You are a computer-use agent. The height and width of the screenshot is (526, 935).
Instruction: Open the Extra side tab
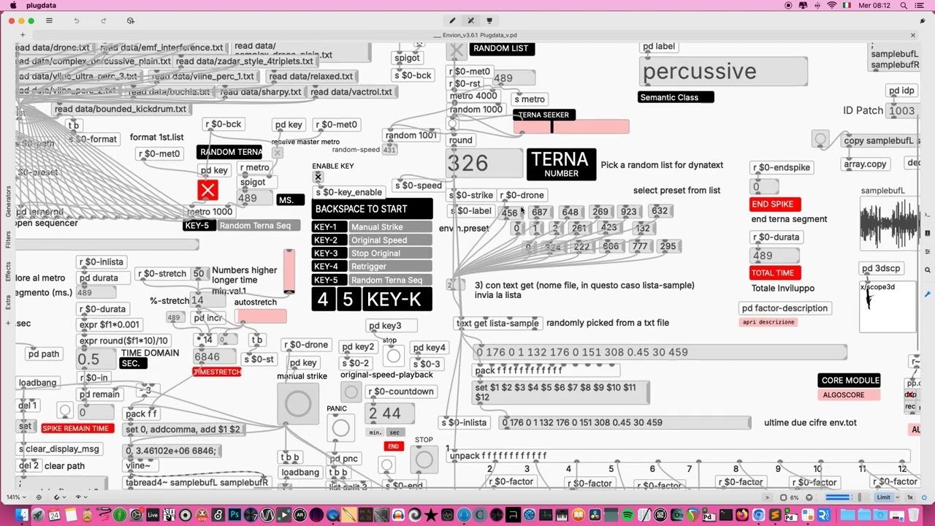click(8, 301)
